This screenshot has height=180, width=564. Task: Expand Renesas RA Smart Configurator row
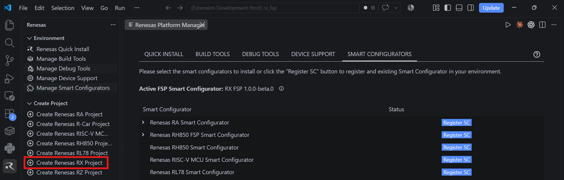click(x=143, y=122)
